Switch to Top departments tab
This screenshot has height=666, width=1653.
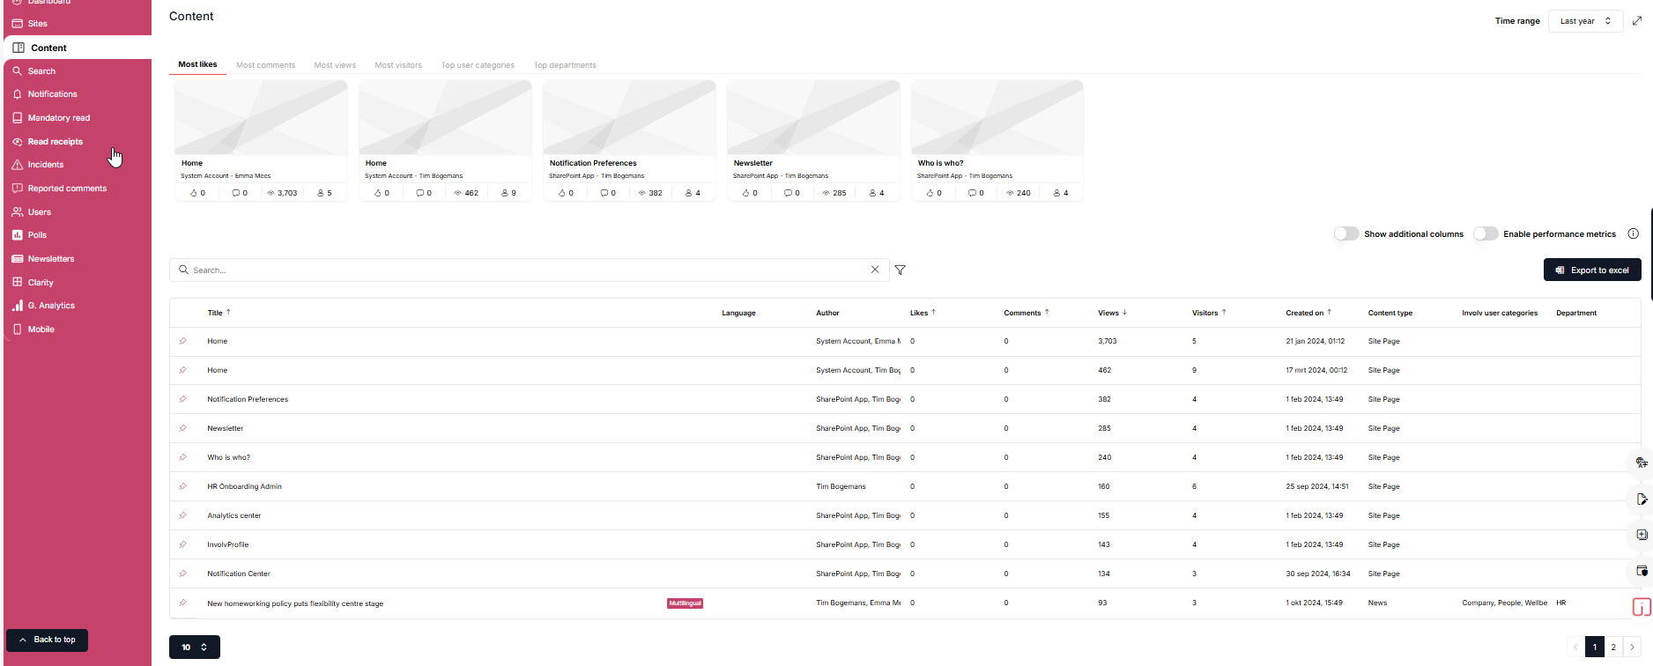(x=565, y=65)
